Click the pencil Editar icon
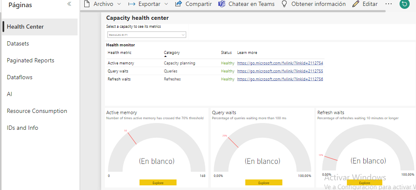Screen dimensions: 416x190 [356, 4]
